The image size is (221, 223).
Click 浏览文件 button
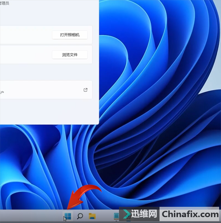70,55
